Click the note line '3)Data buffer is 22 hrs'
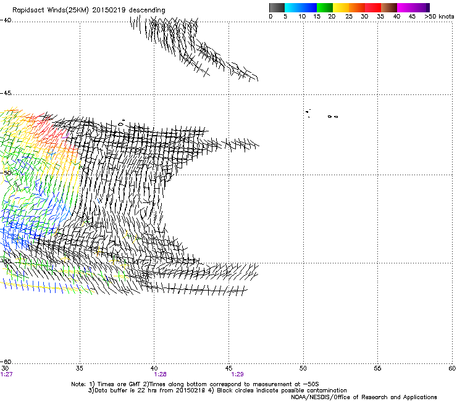Screen dimensions: 457x401 point(217,391)
